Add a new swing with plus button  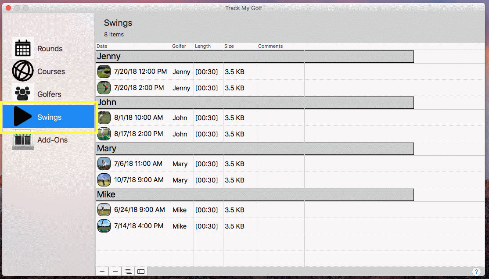coord(102,272)
